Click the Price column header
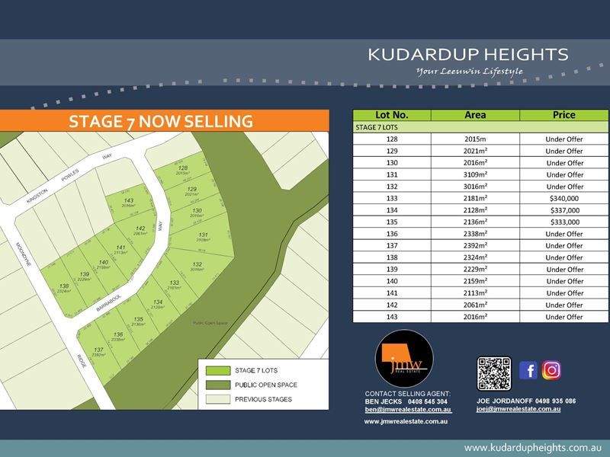Viewport: 610px width, 457px height. pyautogui.click(x=564, y=115)
